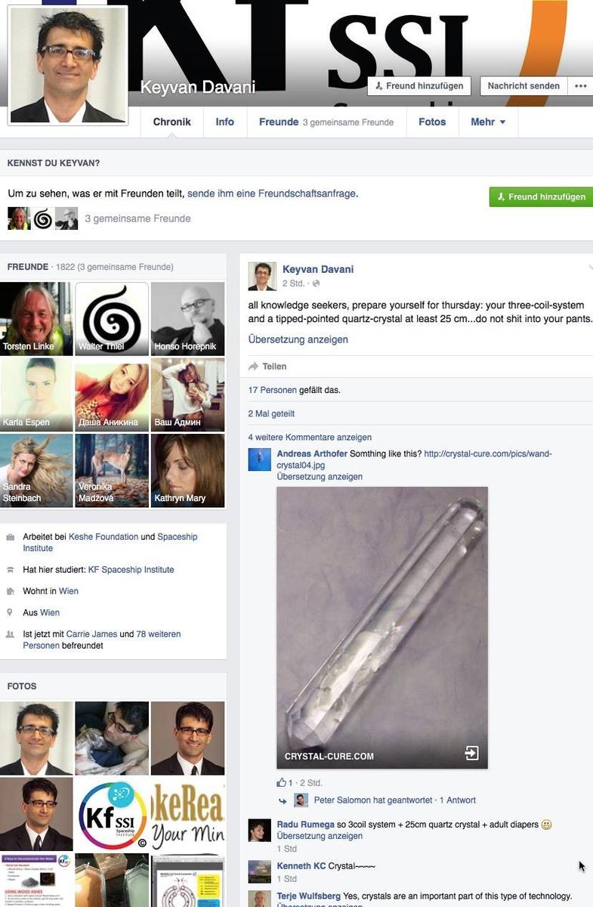Click the friends icon beside Ist jetzt mit

click(x=10, y=634)
